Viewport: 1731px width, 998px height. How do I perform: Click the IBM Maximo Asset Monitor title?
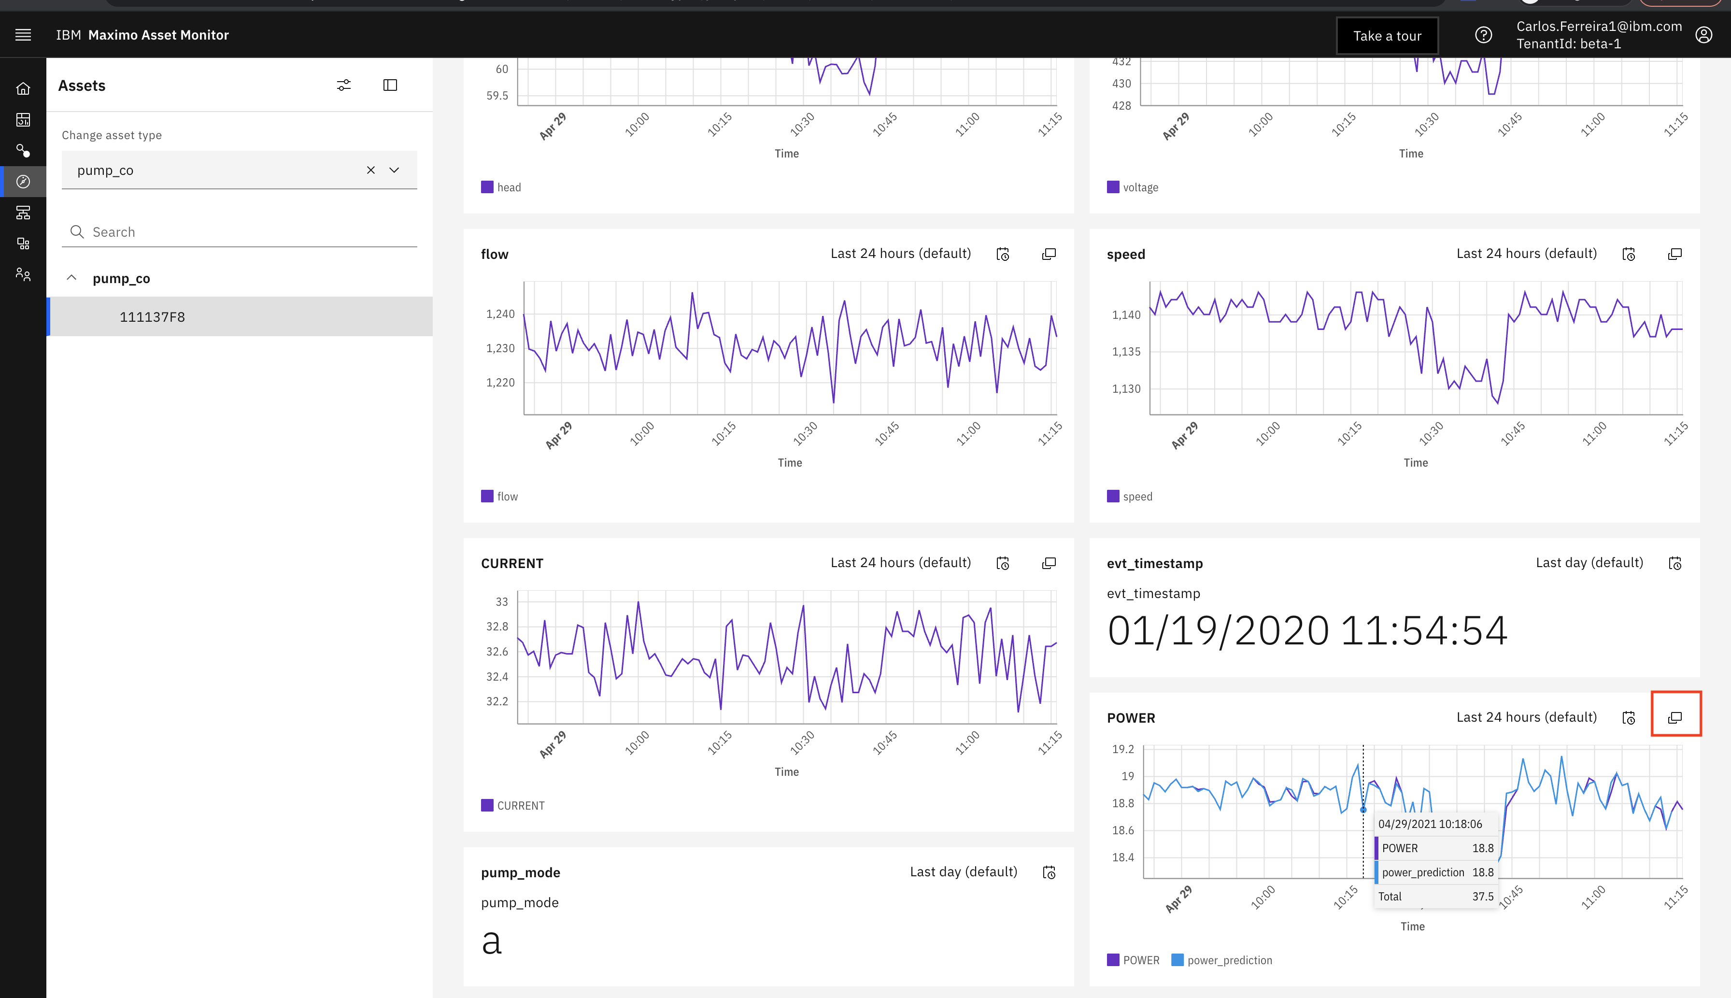tap(142, 35)
